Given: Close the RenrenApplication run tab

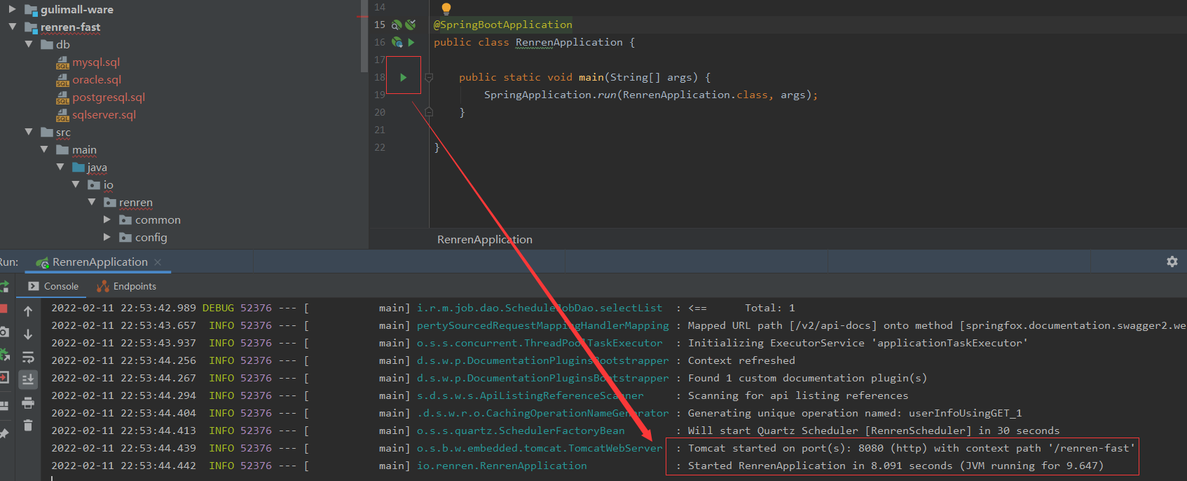Looking at the screenshot, I should 158,262.
